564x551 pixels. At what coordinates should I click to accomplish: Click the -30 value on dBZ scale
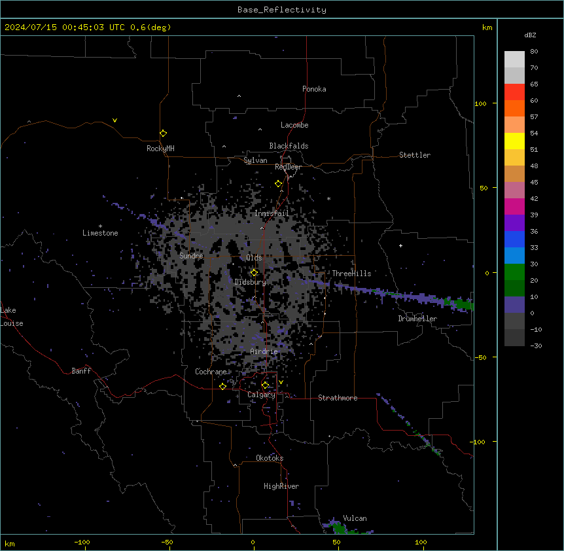coord(536,346)
